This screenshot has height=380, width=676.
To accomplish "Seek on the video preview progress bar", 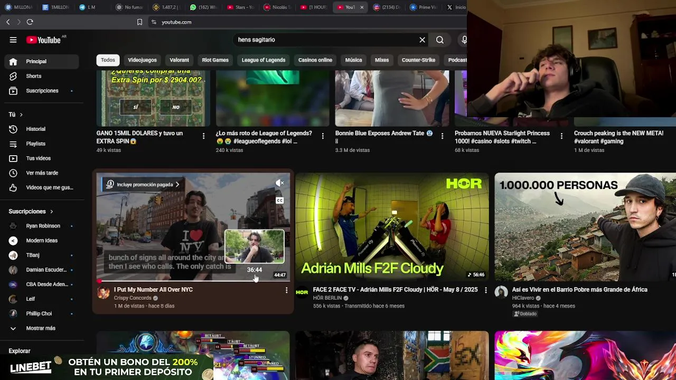I will click(193, 280).
